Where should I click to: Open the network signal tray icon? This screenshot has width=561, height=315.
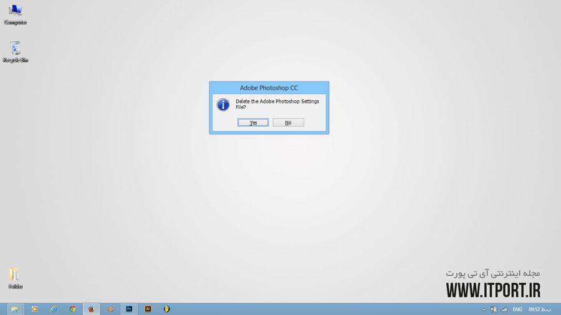pos(504,309)
